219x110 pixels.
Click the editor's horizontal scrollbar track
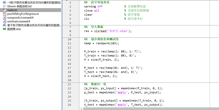[x=151, y=109]
